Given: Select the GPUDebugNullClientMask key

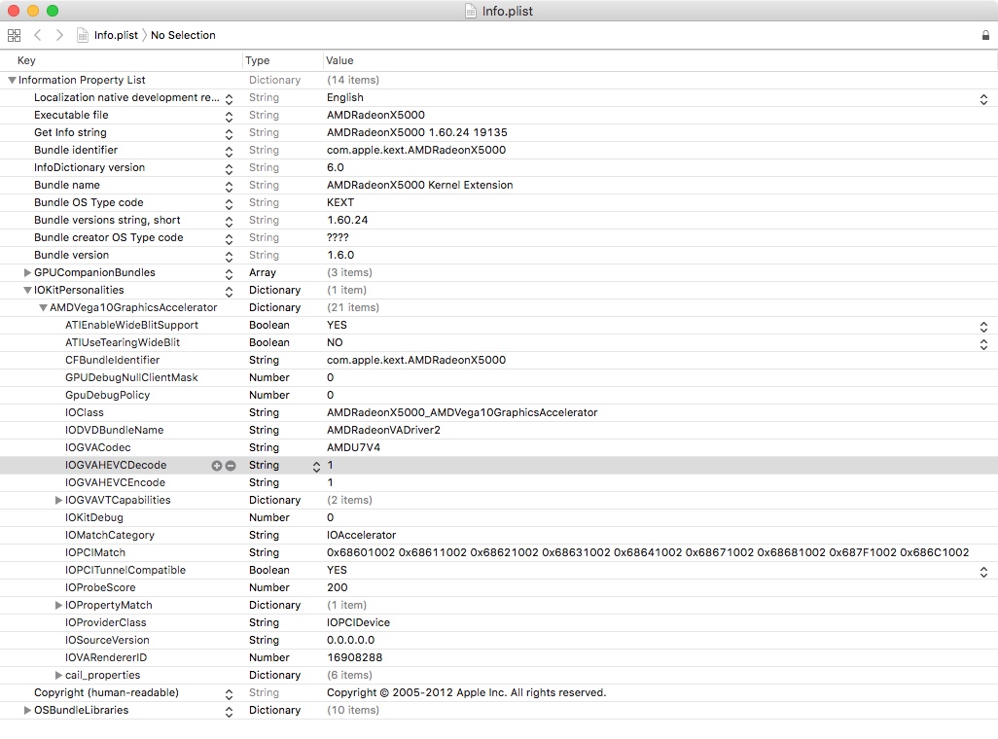Looking at the screenshot, I should coord(131,377).
